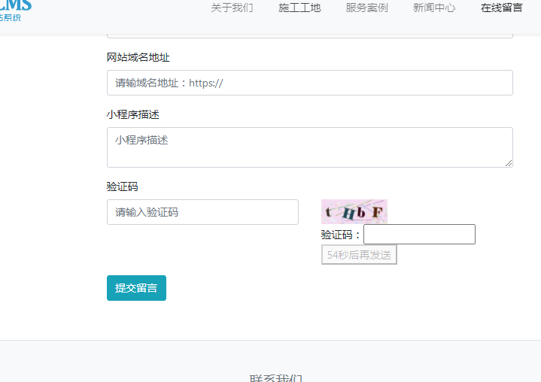The height and width of the screenshot is (382, 541).
Task: Focus the 小程序描述 text area
Action: (309, 147)
